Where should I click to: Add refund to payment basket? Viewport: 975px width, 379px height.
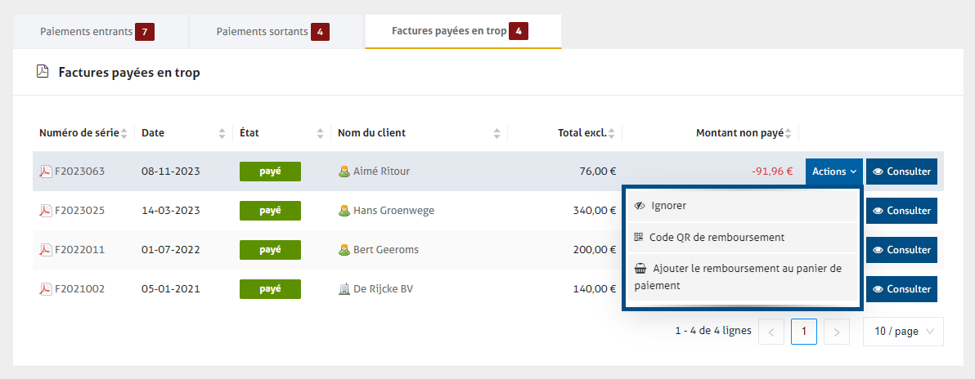[x=737, y=277]
